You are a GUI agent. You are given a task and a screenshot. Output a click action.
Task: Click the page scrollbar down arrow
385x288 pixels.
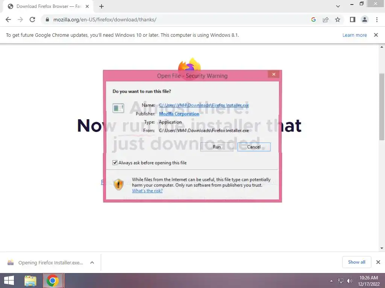pyautogui.click(x=382, y=248)
